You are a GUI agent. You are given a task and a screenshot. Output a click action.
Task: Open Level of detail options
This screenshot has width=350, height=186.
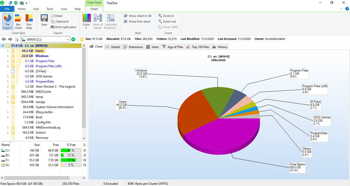pyautogui.click(x=98, y=22)
